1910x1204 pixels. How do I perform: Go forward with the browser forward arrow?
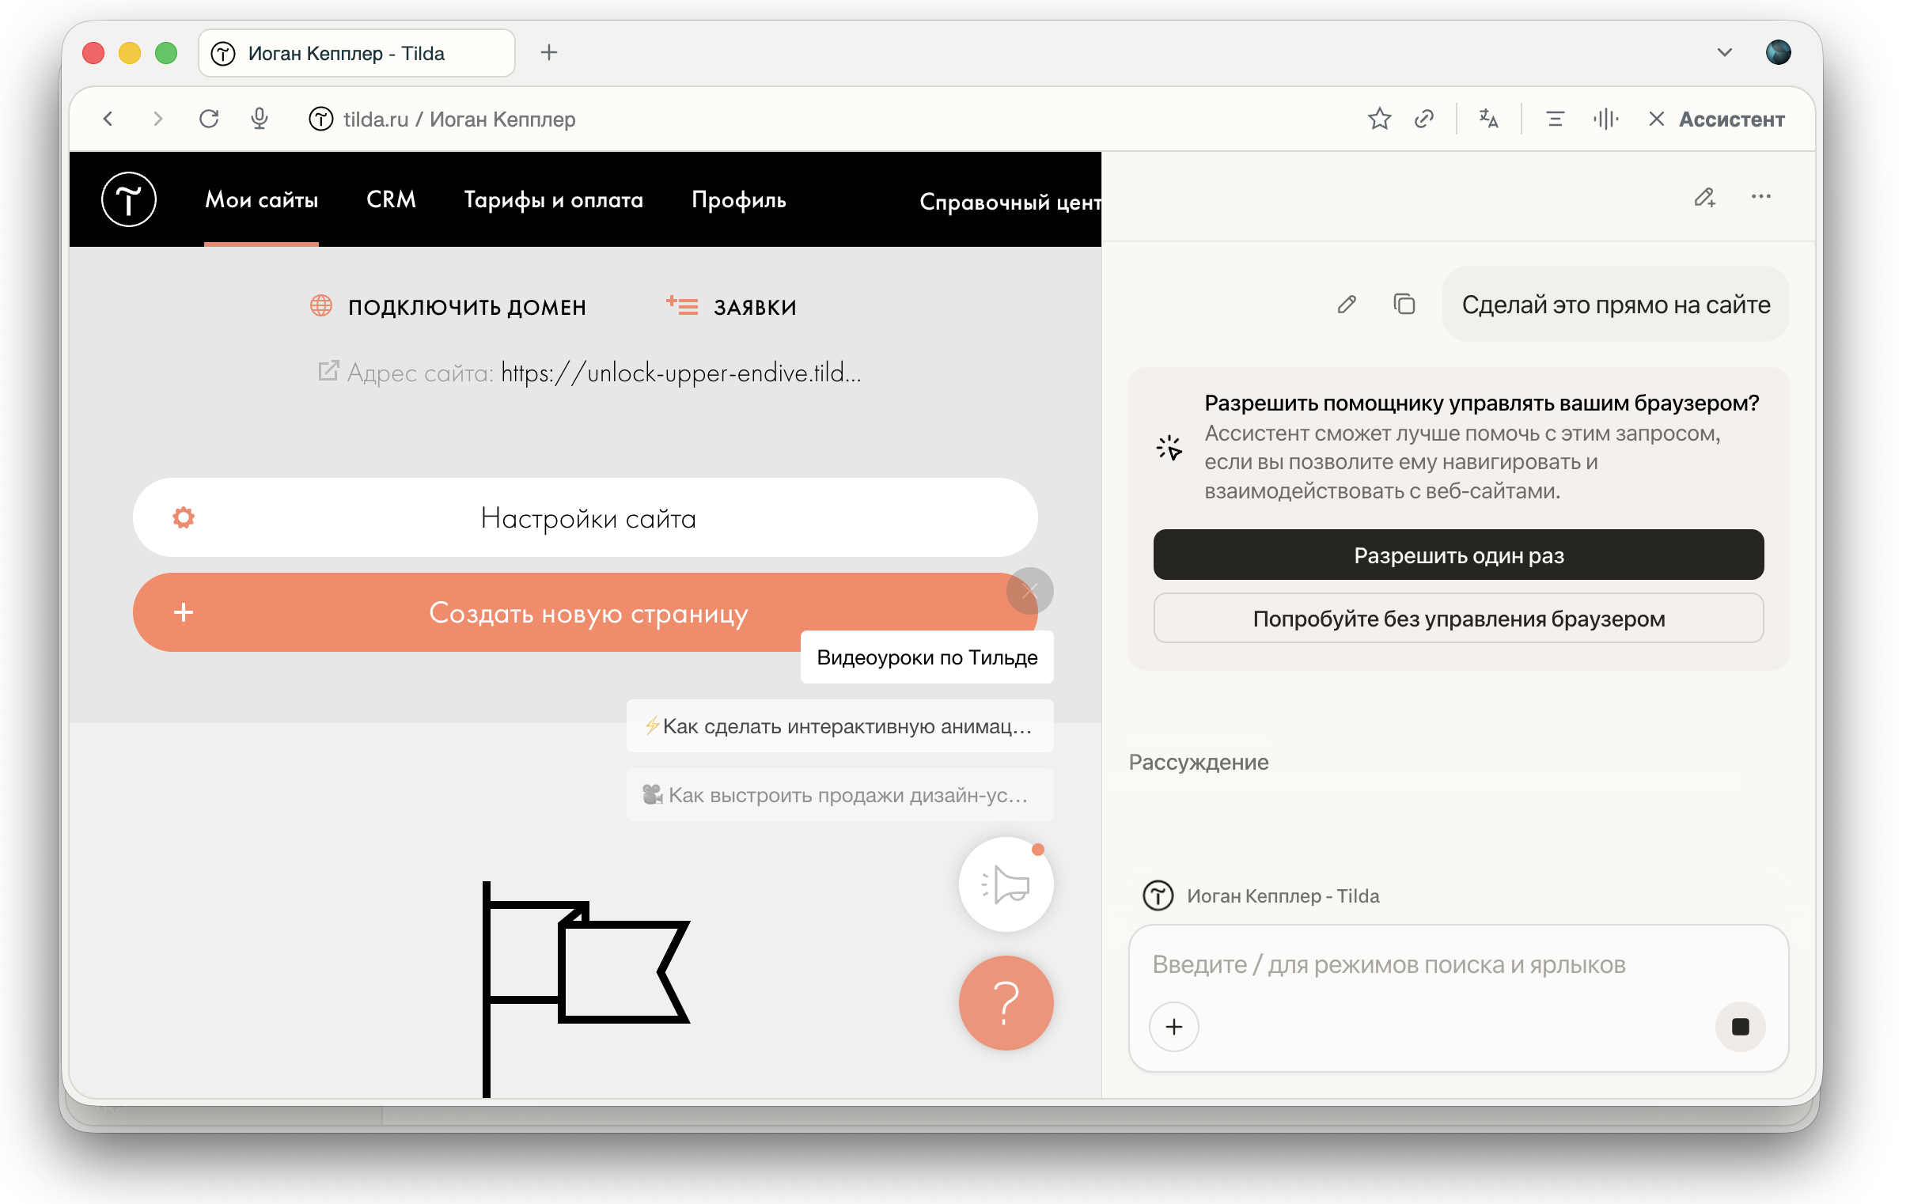tap(157, 119)
